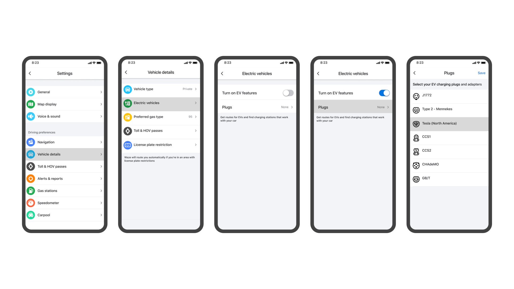Go back from Electric vehicles screen
Image resolution: width=514 pixels, height=289 pixels.
coord(222,73)
